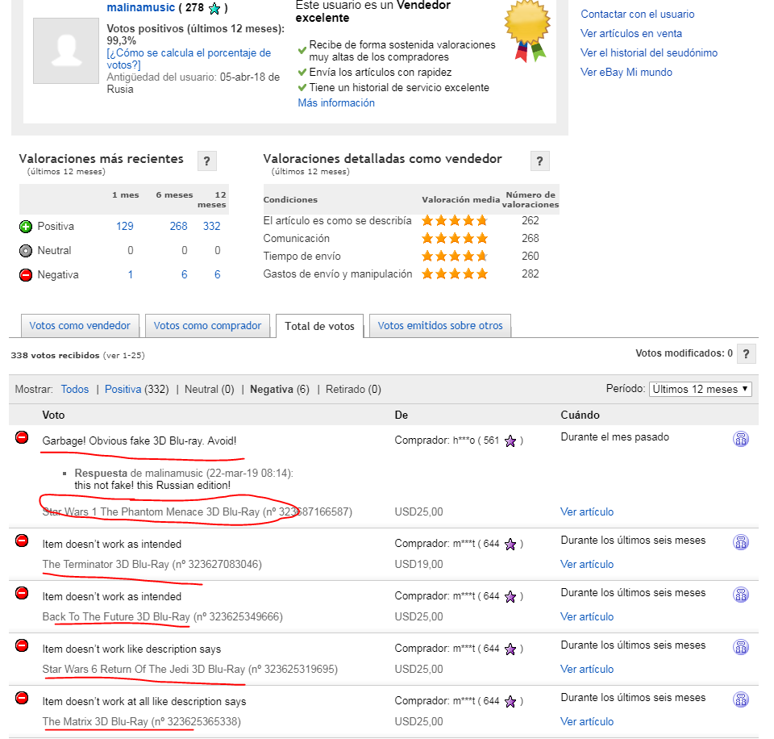Screen dimensions: 774x739
Task: Click purple star in Return Of The Jedi row
Action: tap(510, 649)
